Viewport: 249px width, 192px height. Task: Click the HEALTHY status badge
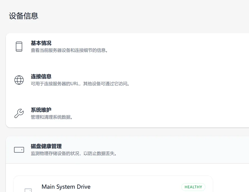tap(193, 187)
